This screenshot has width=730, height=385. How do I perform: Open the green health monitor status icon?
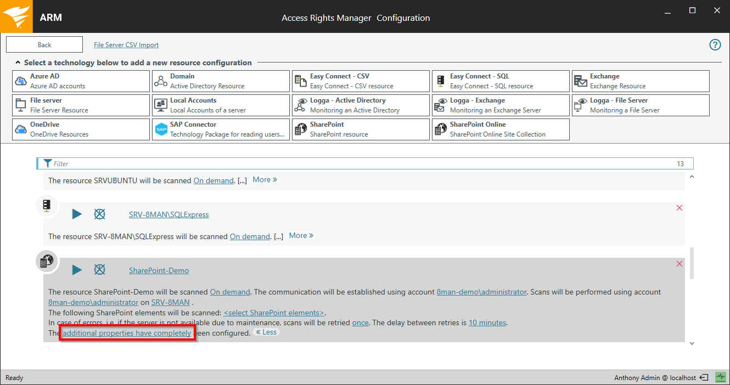tap(720, 377)
